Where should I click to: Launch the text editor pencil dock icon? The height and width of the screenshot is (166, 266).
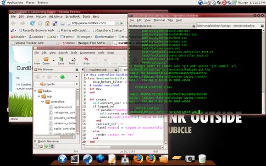pos(112,159)
